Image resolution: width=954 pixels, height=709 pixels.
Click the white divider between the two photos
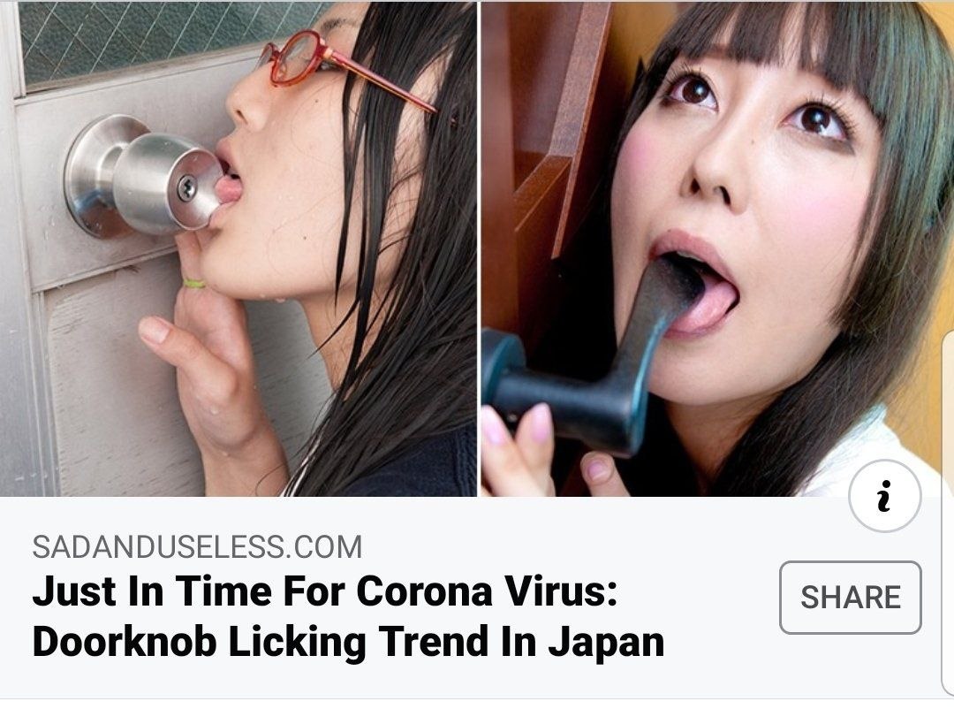(x=479, y=248)
